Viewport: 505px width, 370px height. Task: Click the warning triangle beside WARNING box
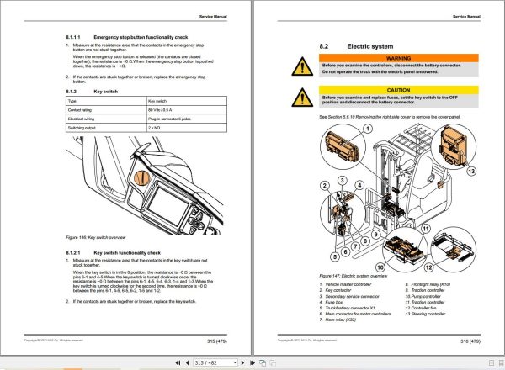[302, 66]
